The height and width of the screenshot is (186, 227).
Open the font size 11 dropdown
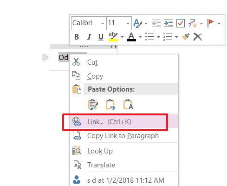pos(128,23)
